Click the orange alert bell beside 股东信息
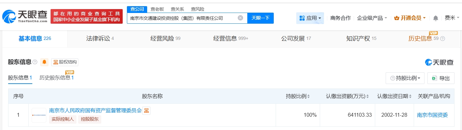Viewport: 462px width, 130px height. pyautogui.click(x=44, y=62)
